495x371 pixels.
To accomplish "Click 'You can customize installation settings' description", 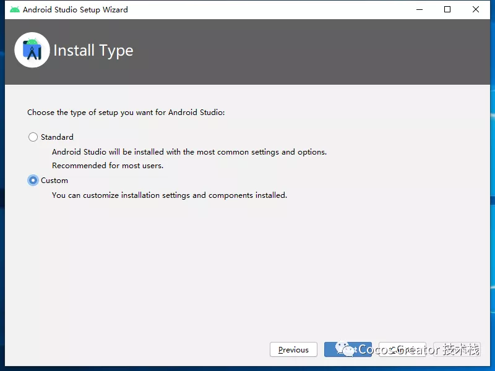I will [169, 195].
